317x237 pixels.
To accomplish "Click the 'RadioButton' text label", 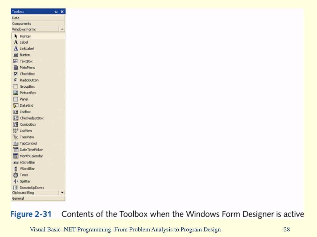I will pos(29,80).
